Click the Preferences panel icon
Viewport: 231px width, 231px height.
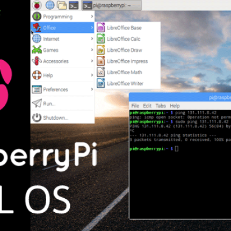coord(37,89)
